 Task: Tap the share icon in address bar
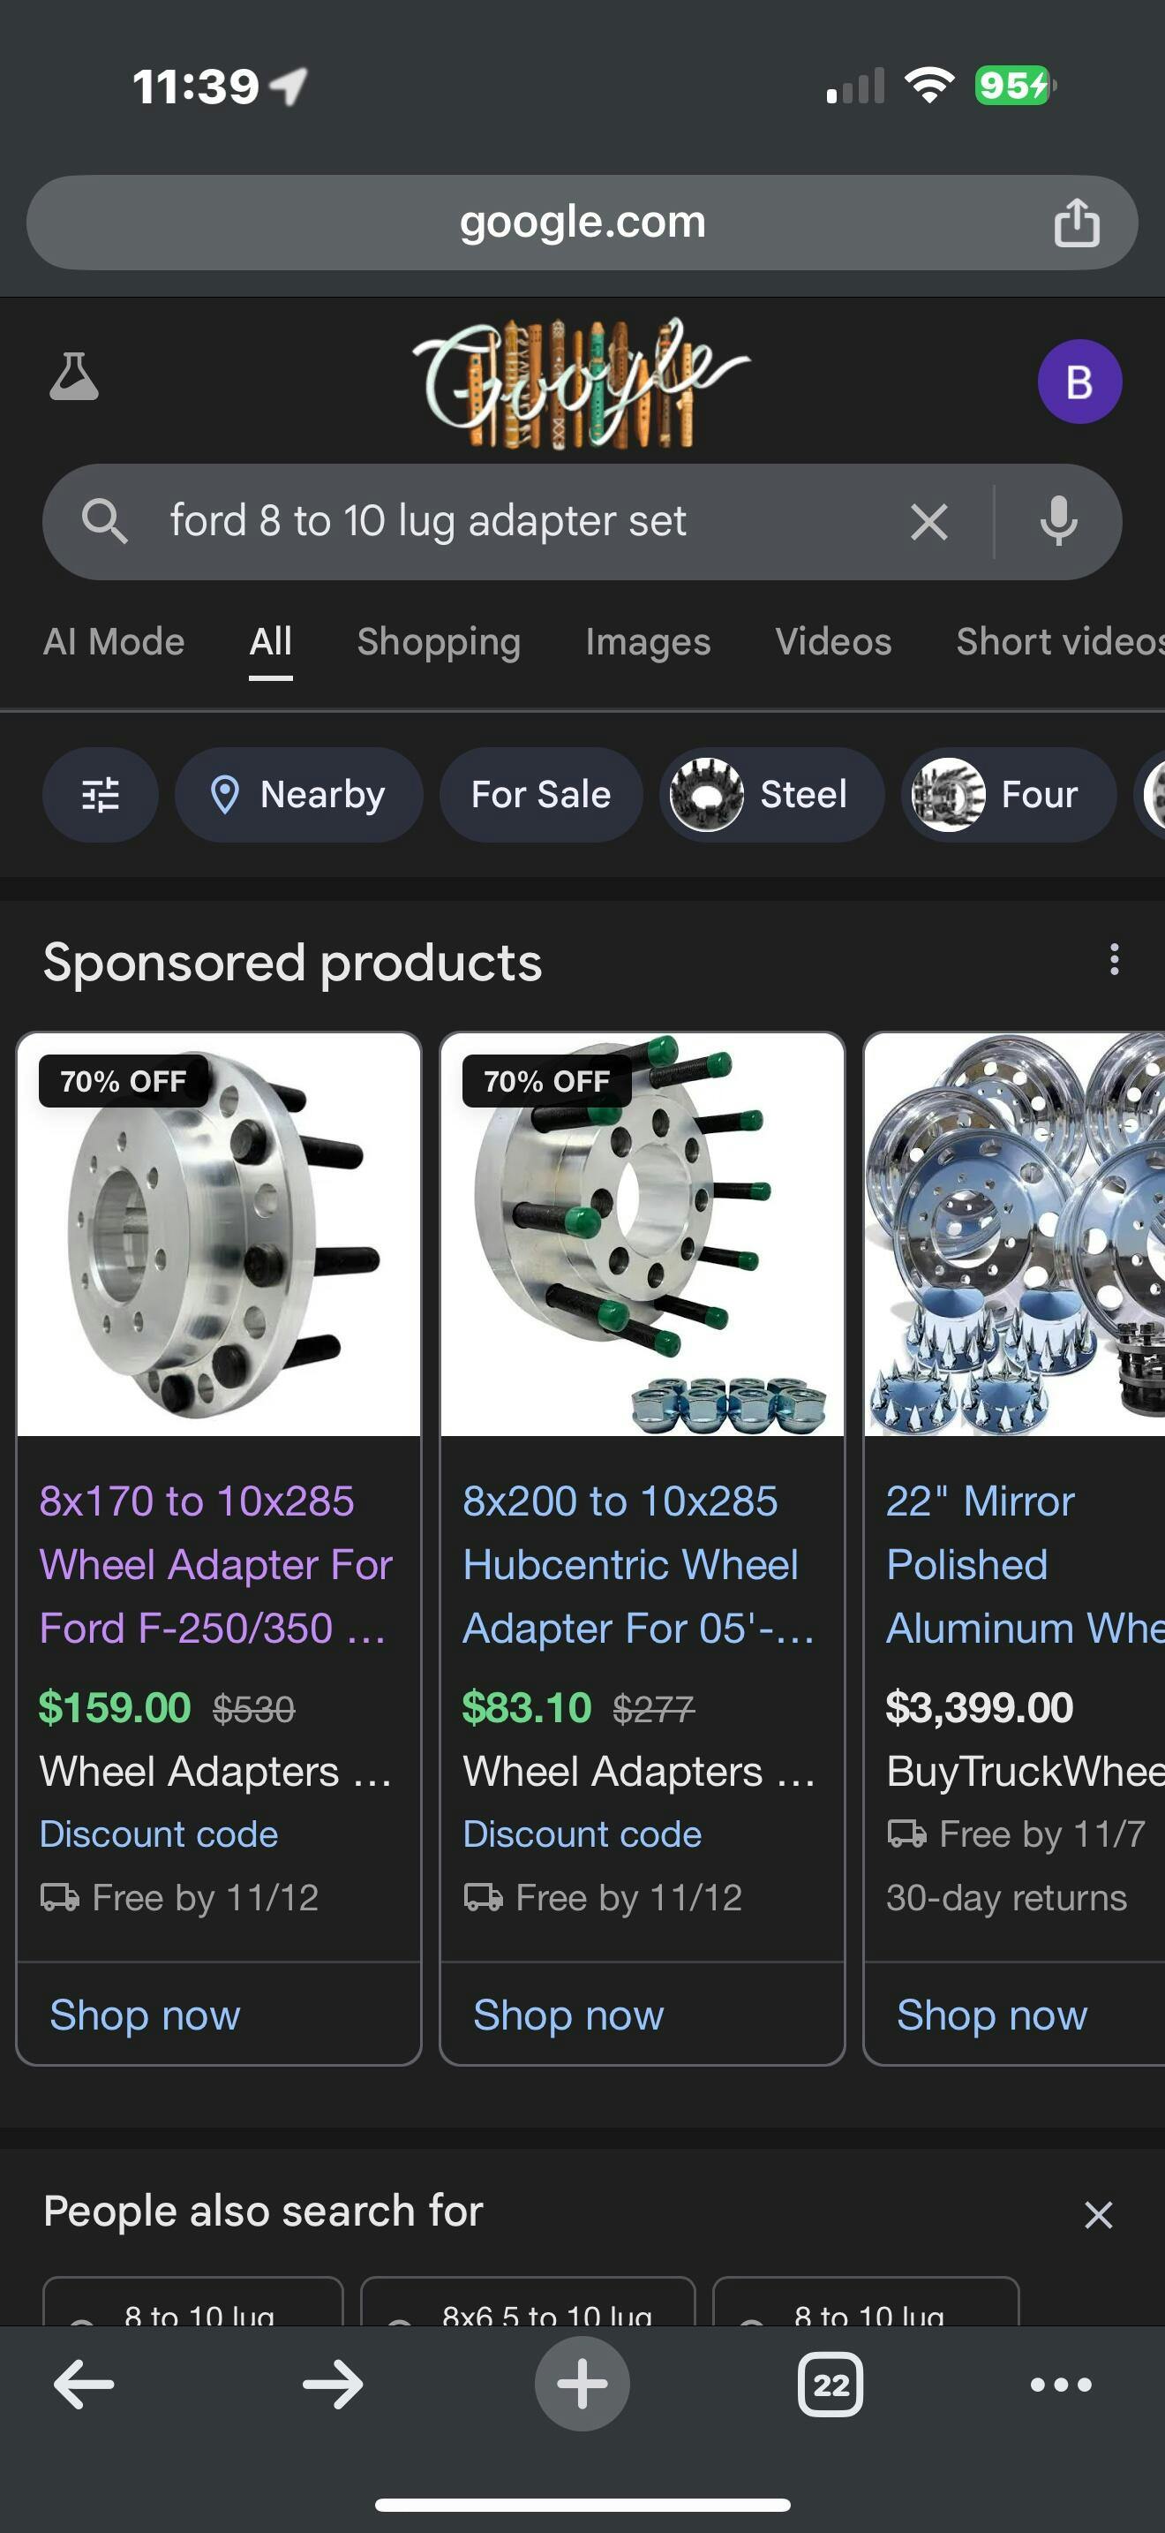coord(1077,223)
